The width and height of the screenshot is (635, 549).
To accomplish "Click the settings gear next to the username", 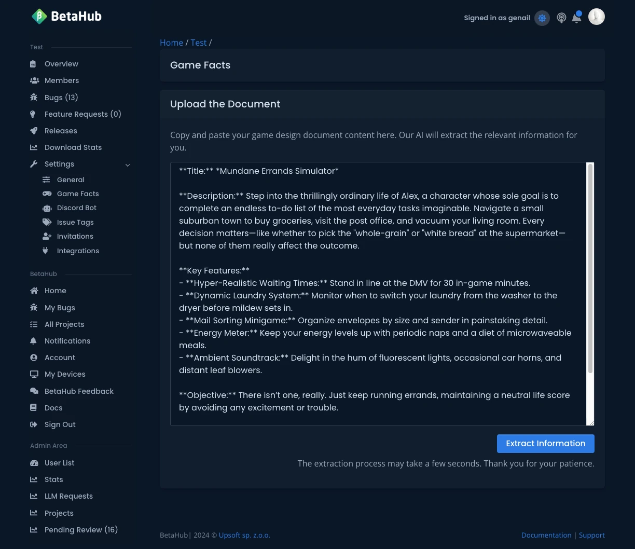I will click(x=542, y=18).
